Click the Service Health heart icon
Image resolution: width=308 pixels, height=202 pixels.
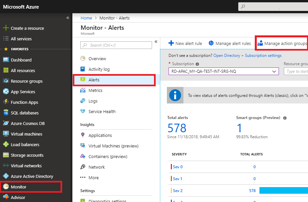83,111
